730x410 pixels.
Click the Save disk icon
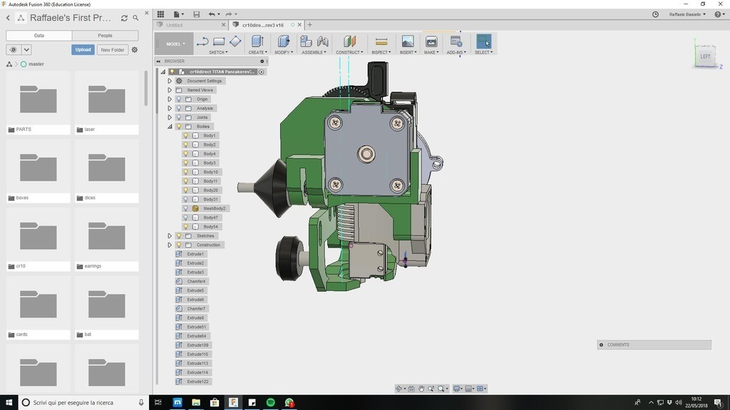197,14
